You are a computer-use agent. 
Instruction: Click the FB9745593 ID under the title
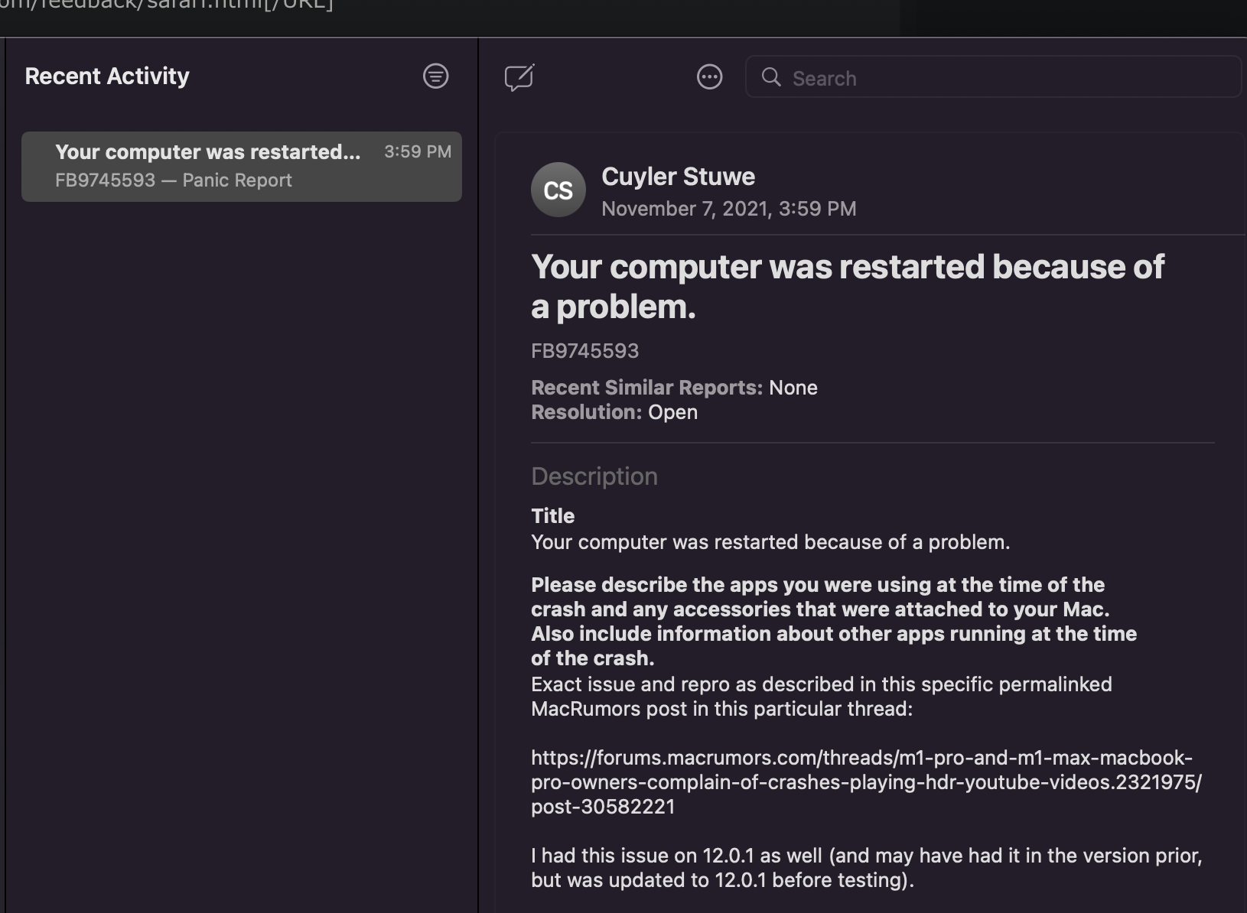pyautogui.click(x=584, y=351)
